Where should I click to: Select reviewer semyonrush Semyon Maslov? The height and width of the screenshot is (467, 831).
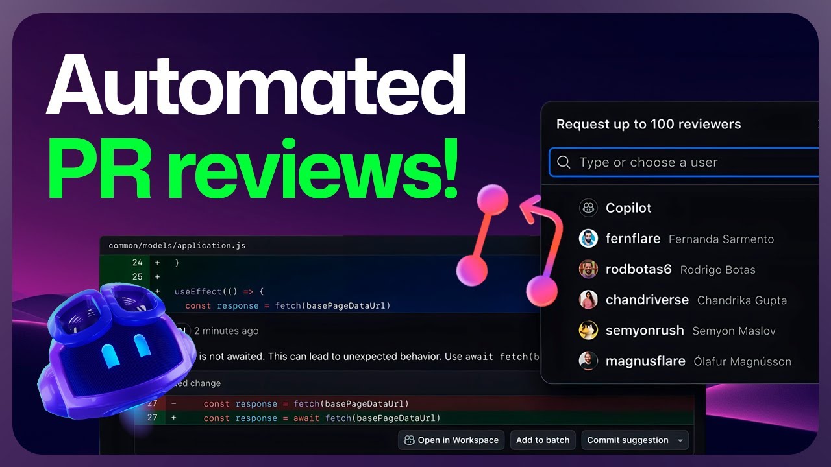679,330
